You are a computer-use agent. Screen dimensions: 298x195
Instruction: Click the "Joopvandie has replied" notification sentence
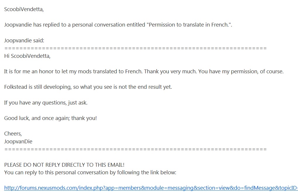click(118, 25)
